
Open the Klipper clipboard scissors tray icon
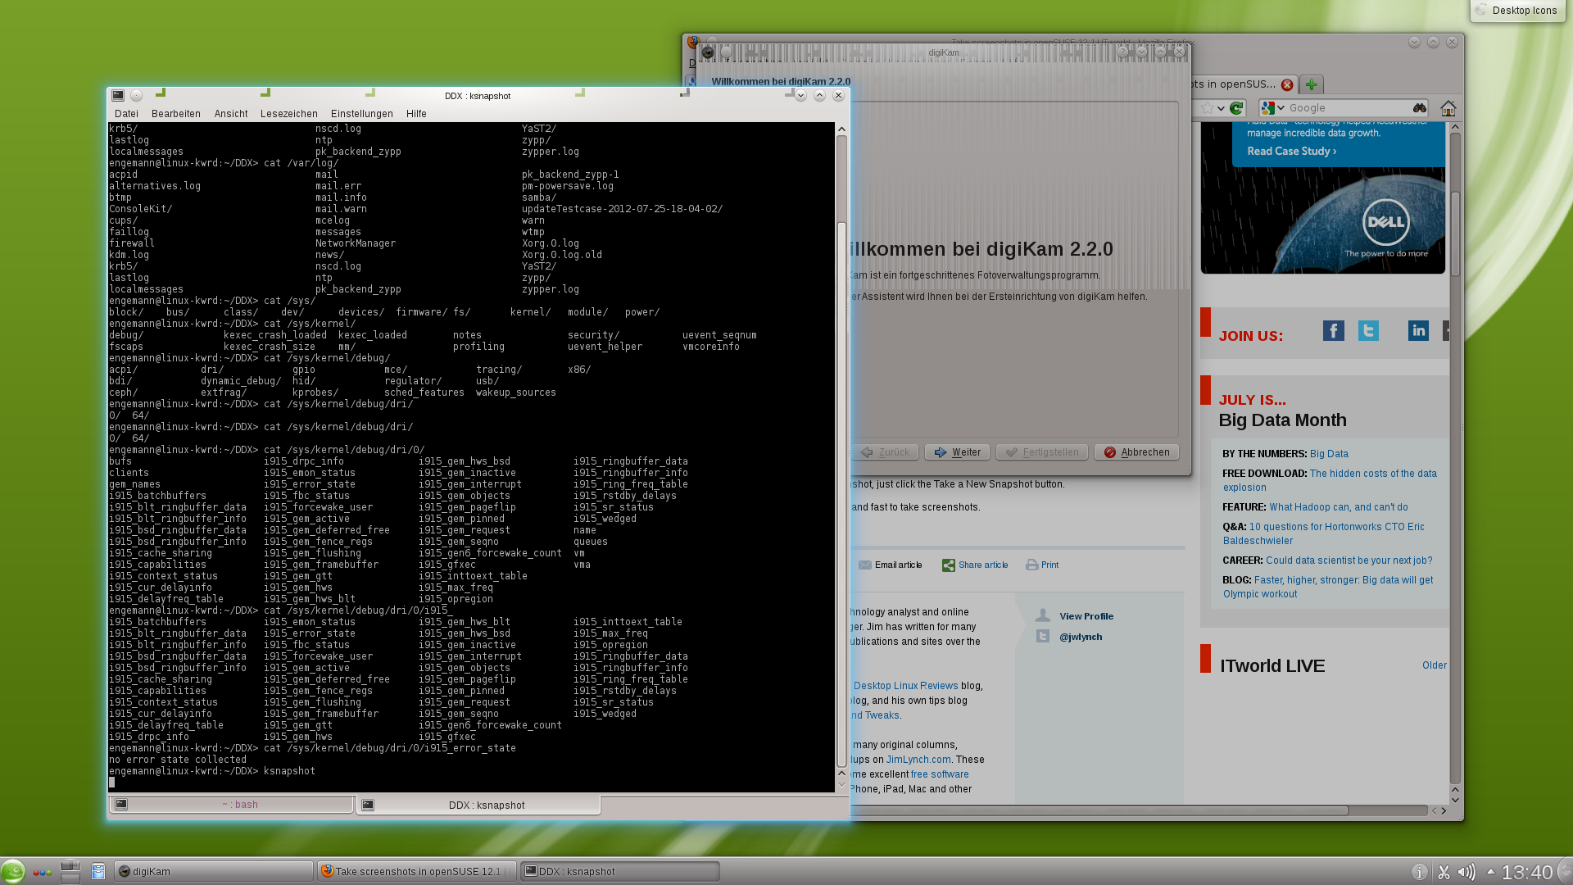click(1444, 873)
